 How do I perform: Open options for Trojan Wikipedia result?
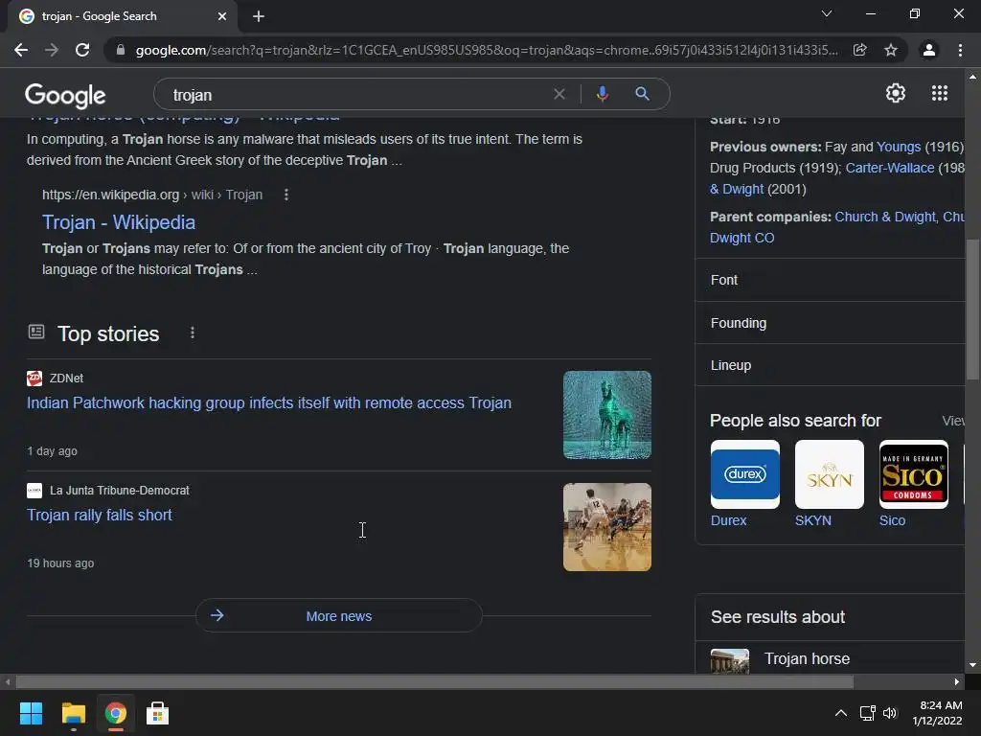[285, 195]
